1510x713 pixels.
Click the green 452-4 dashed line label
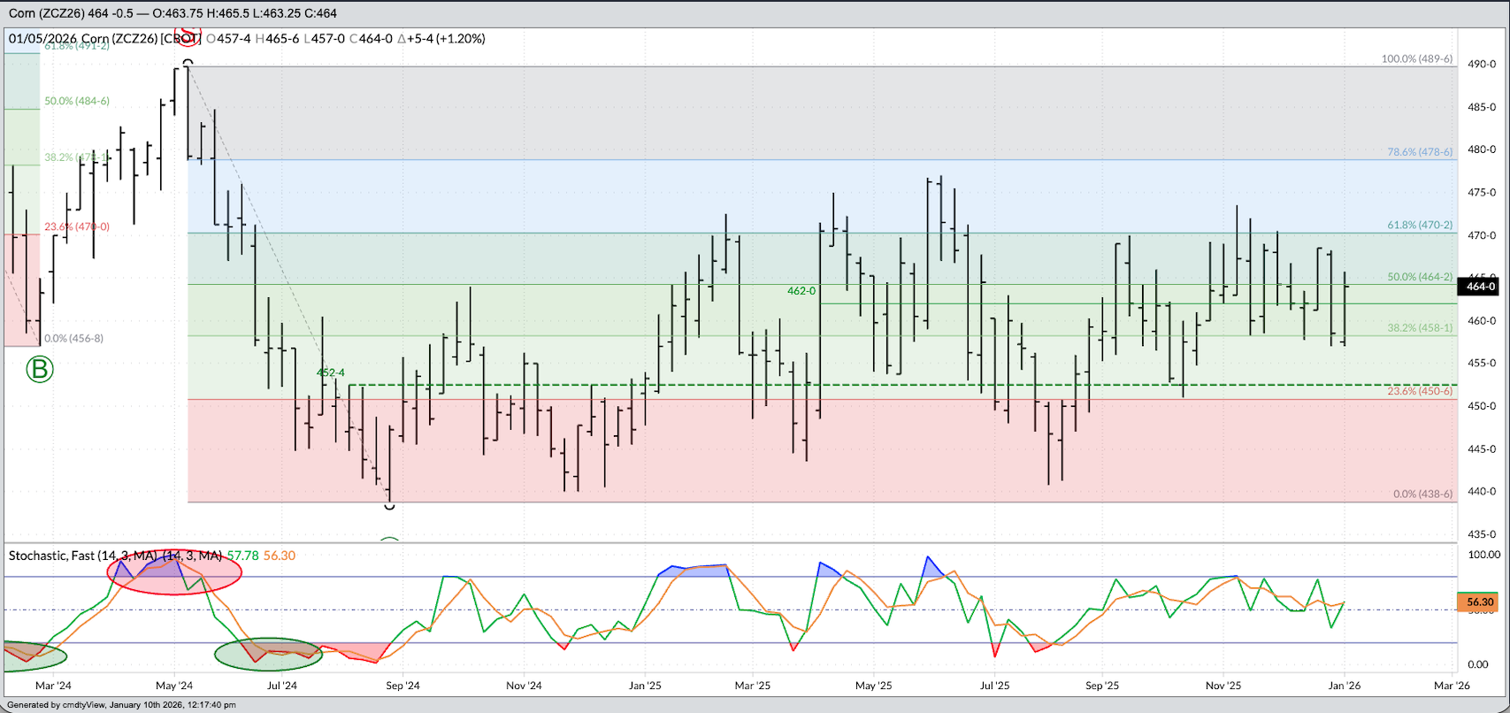[x=331, y=372]
